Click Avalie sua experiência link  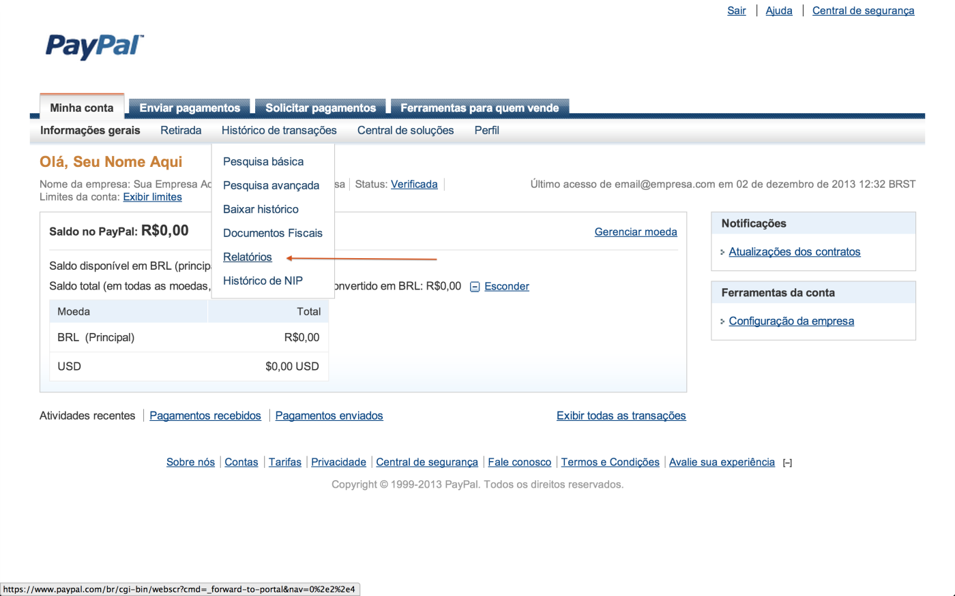pos(722,462)
